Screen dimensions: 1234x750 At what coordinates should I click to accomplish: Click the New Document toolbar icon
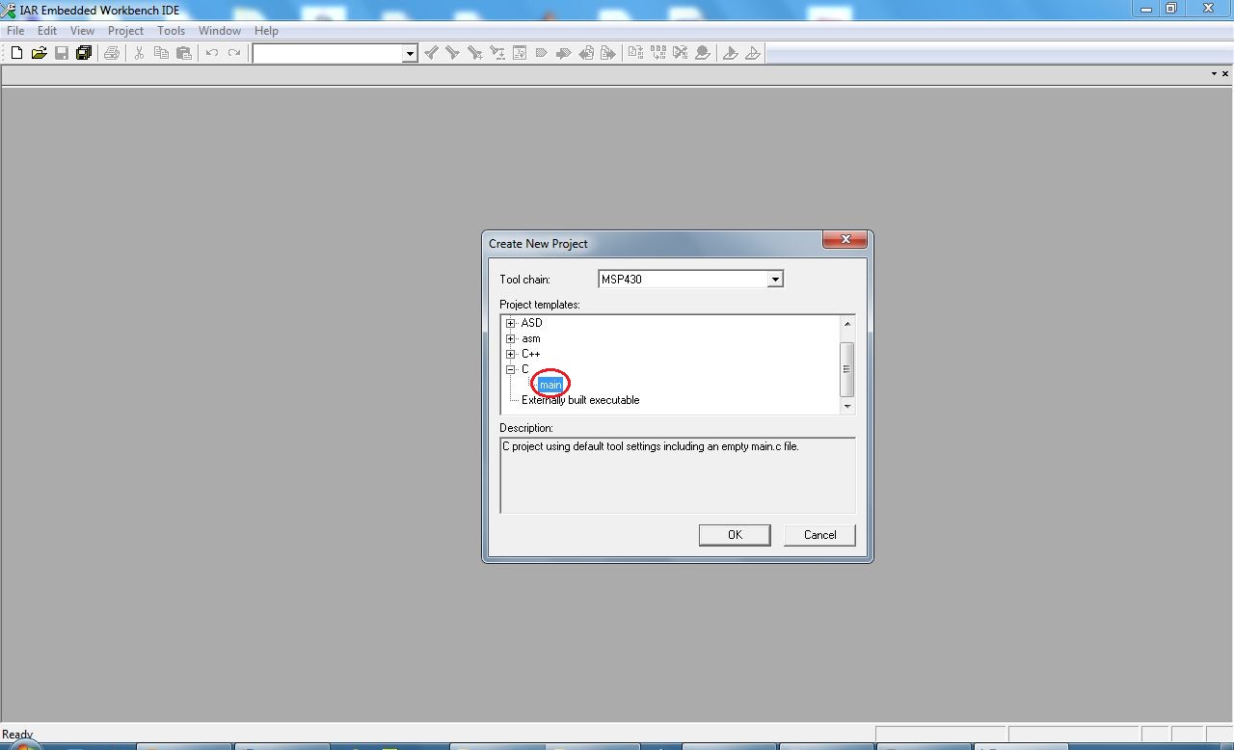(16, 53)
